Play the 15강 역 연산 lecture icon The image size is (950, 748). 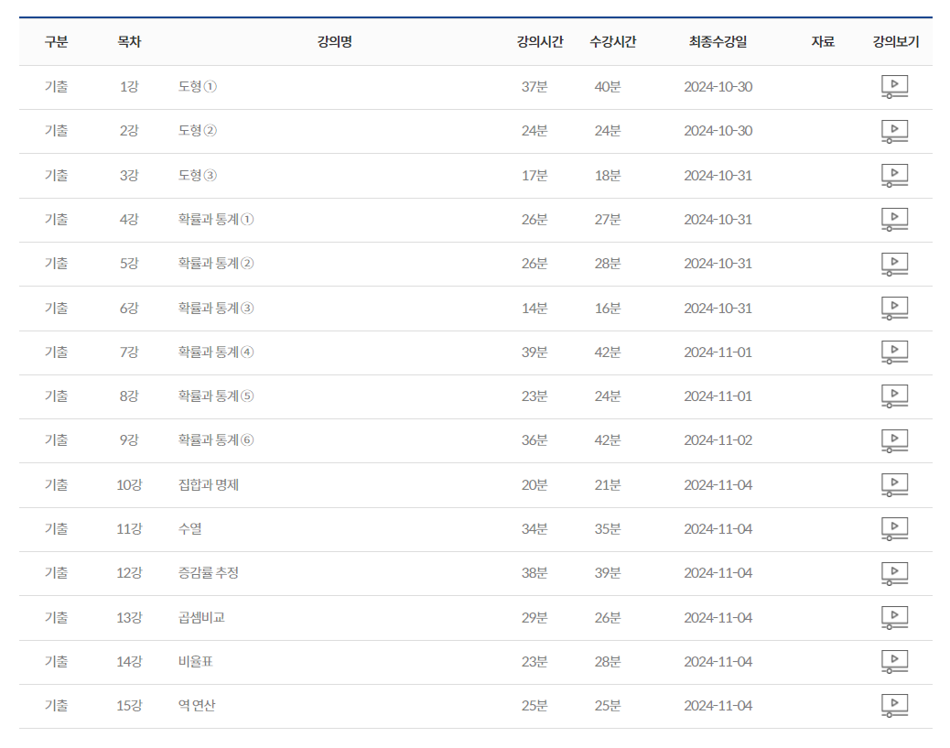pyautogui.click(x=894, y=705)
